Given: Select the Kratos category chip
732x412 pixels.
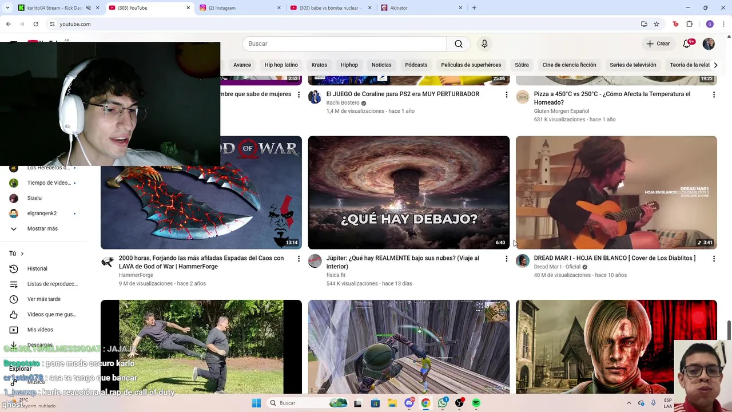Looking at the screenshot, I should 319,65.
